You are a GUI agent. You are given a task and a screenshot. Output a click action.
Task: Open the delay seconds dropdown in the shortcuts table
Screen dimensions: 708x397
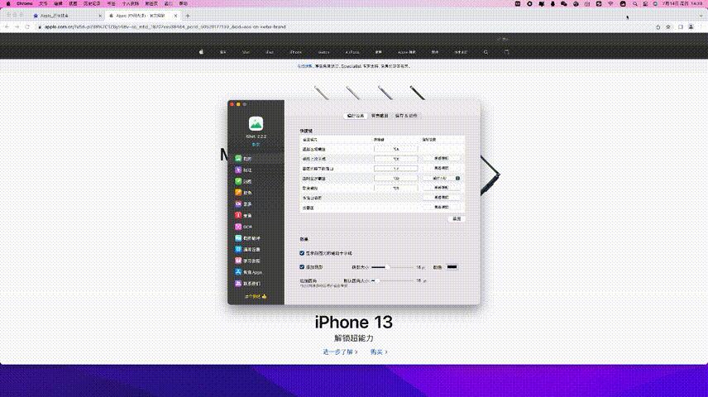(439, 179)
